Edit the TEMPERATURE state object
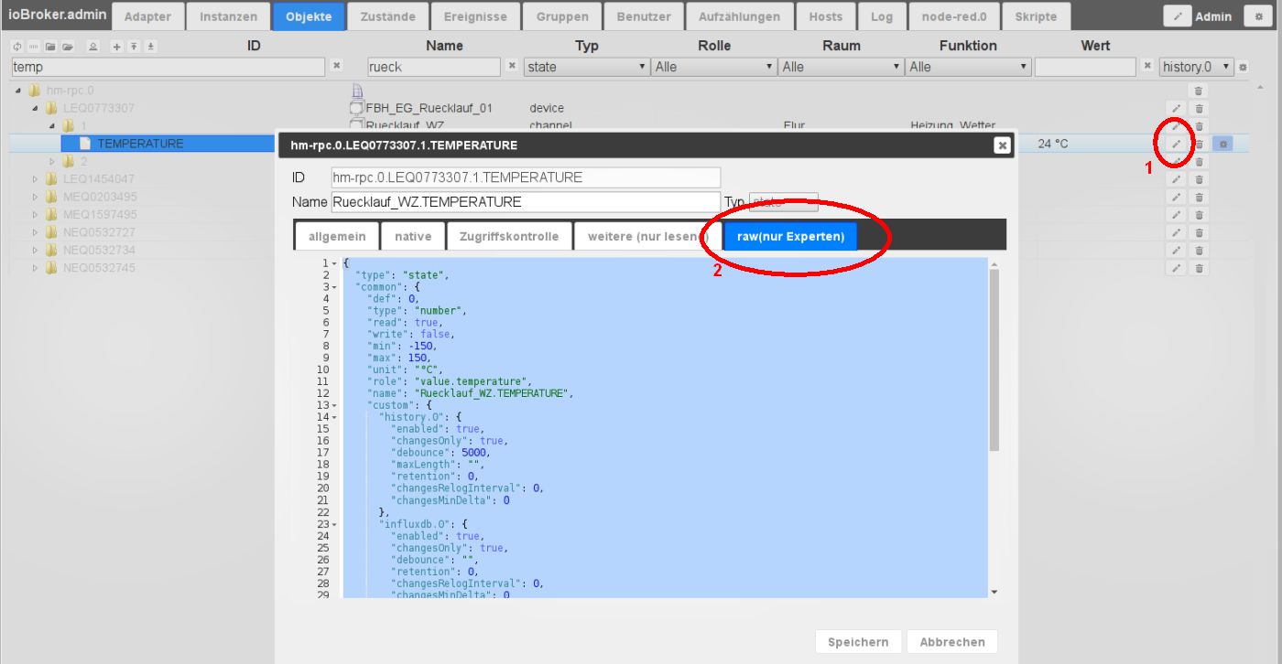 click(x=1177, y=144)
